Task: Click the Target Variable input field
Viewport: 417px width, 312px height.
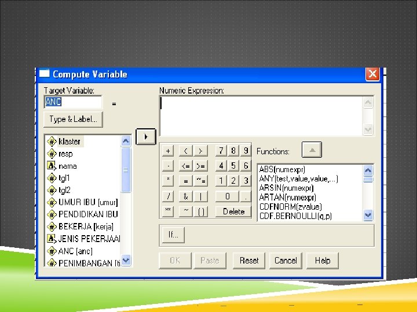Action: pos(73,102)
